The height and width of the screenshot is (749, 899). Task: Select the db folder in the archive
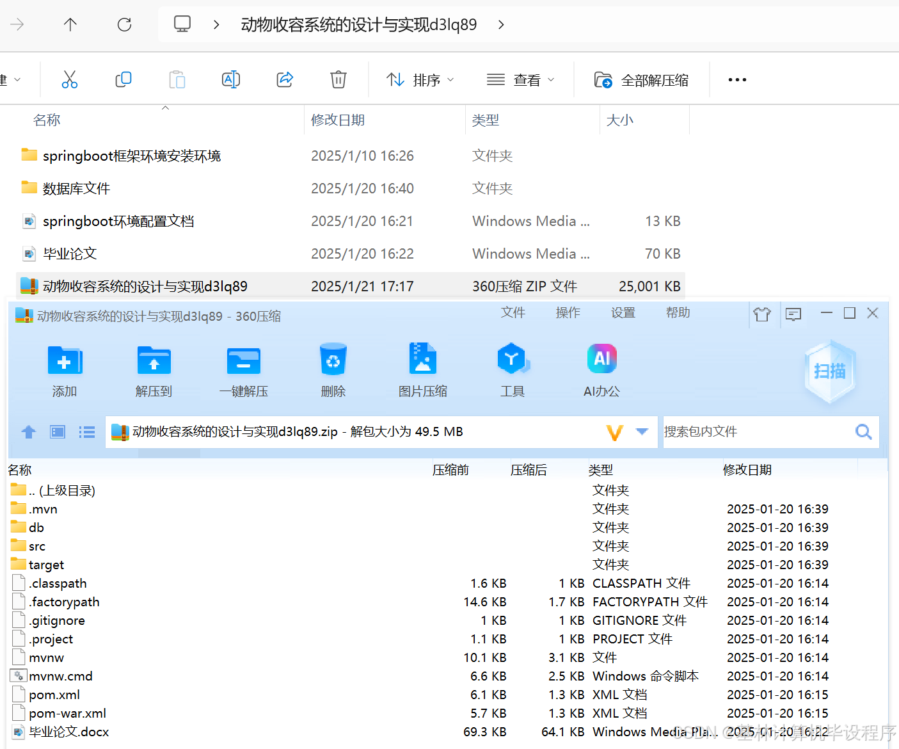(28, 528)
